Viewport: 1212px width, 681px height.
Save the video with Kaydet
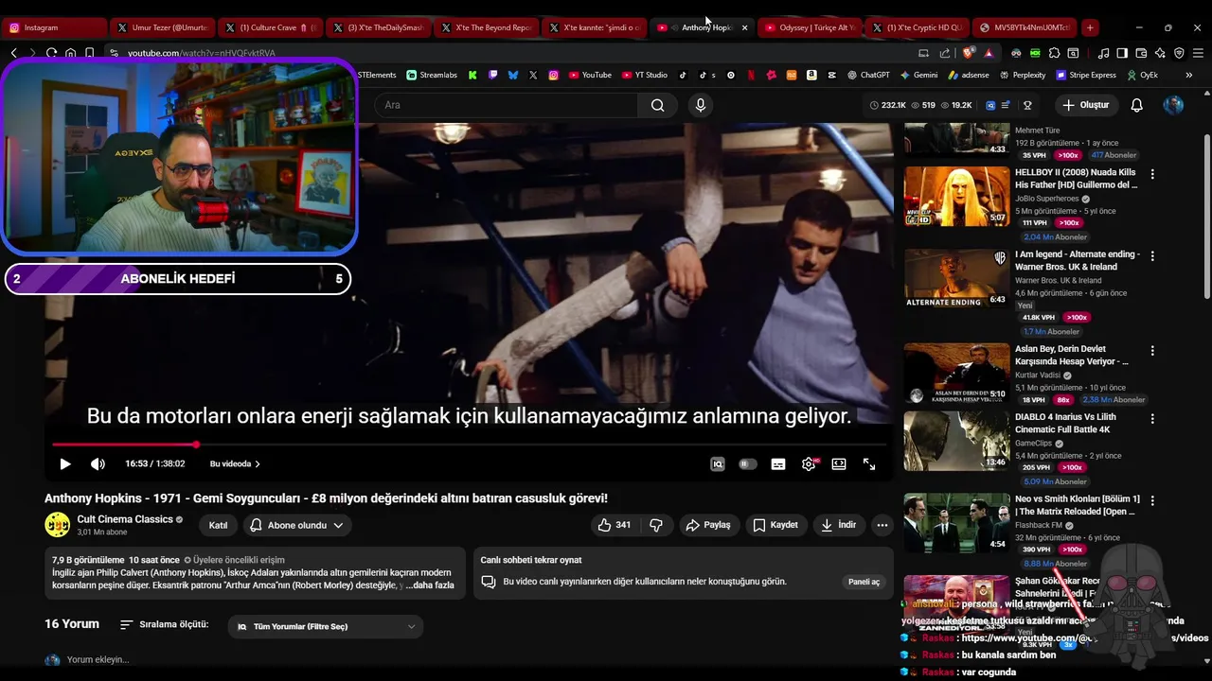click(775, 525)
